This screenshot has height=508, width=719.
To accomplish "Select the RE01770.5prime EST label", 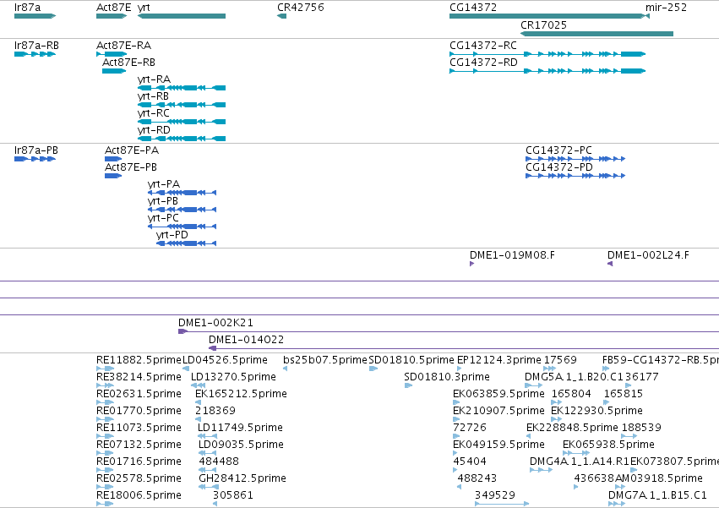I will [x=139, y=411].
